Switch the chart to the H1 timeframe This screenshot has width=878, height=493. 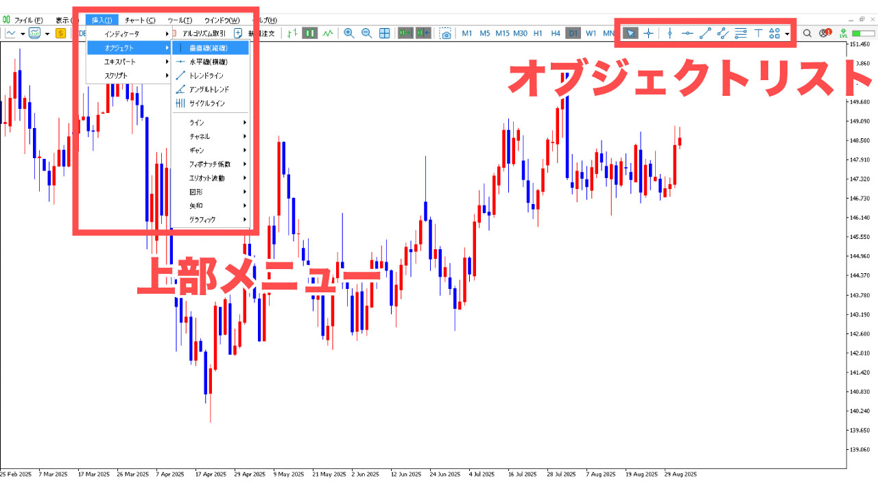click(536, 33)
